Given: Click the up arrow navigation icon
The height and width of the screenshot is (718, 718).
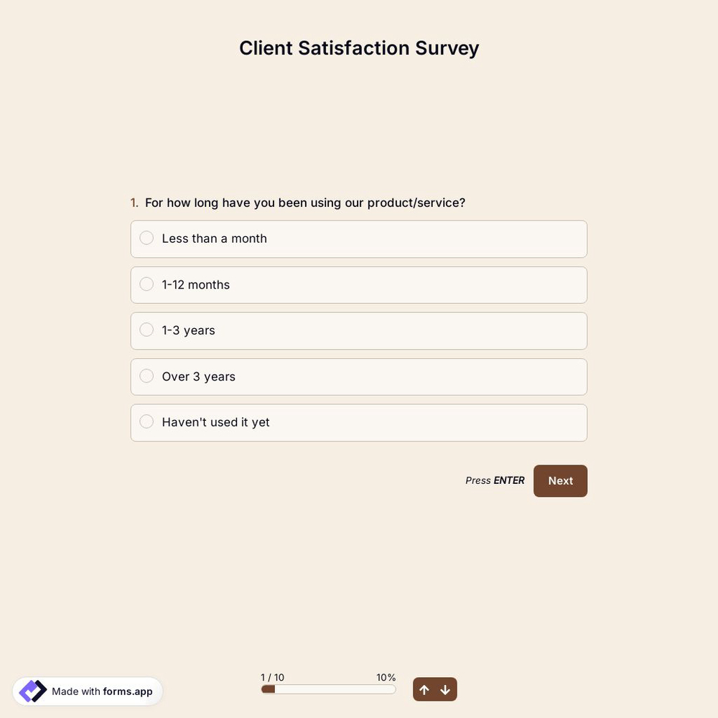Looking at the screenshot, I should pos(424,689).
